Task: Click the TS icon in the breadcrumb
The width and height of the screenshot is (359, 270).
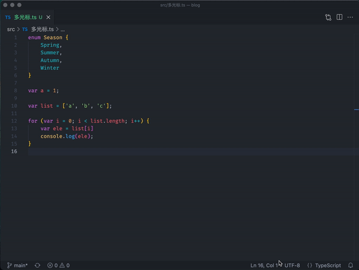Action: pos(25,29)
